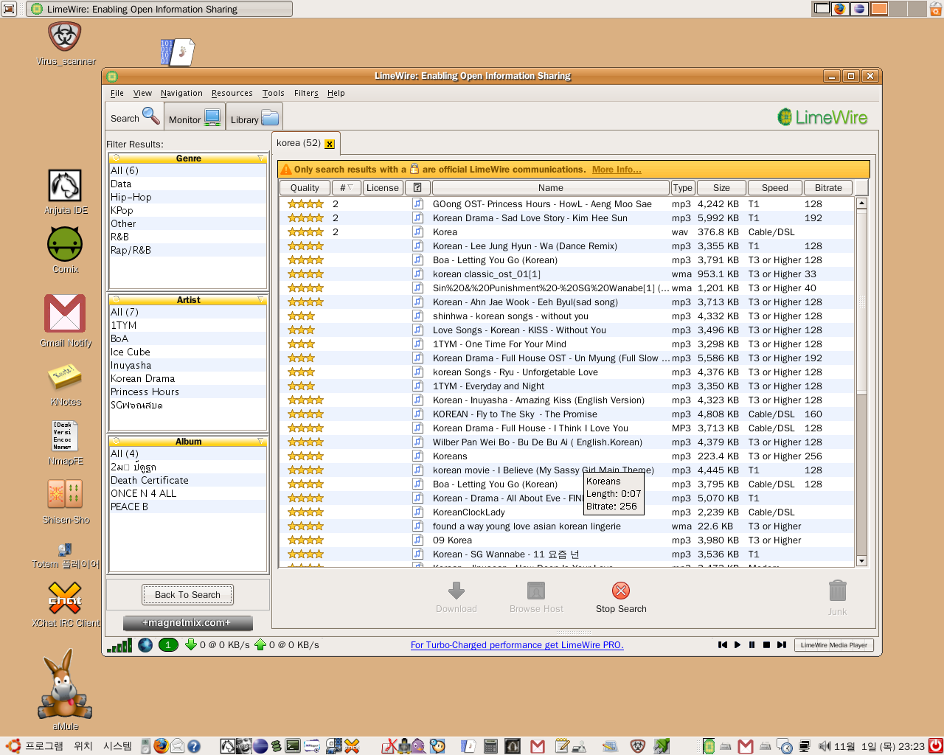944x755 pixels.
Task: Click the LimeWire Media Player button
Action: (834, 645)
